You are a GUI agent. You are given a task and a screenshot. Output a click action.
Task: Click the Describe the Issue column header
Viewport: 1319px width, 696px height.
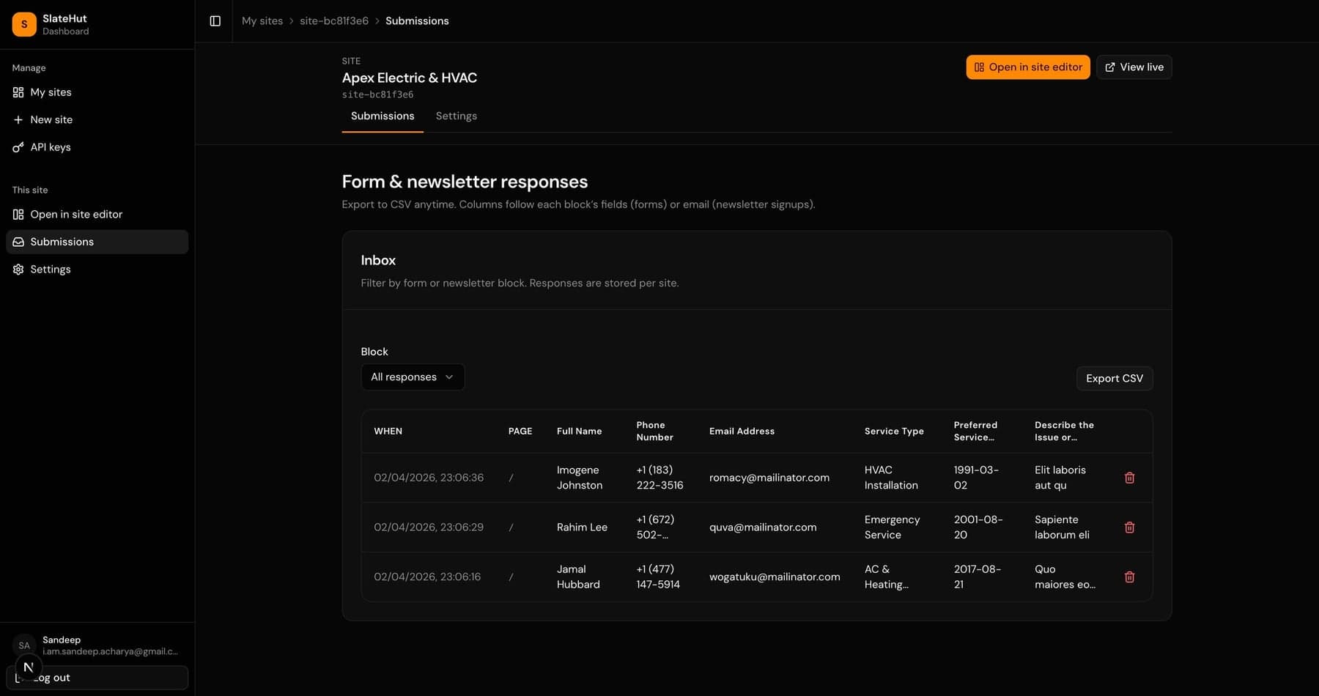[1064, 432]
